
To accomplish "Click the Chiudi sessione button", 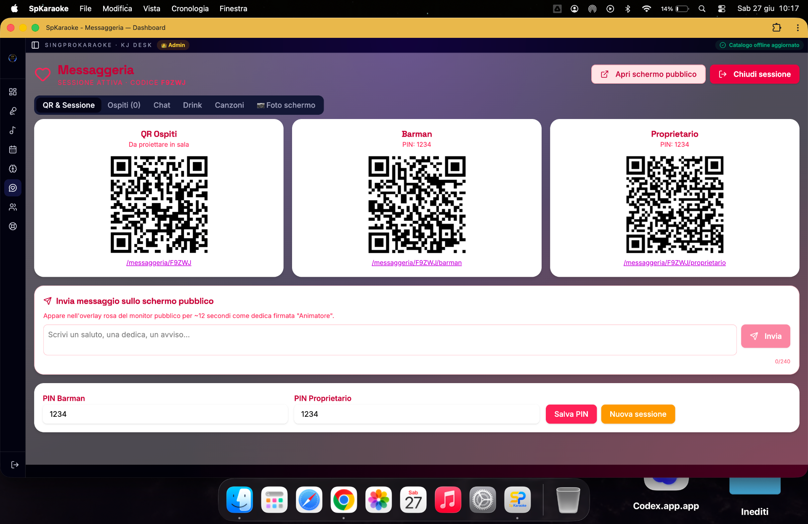I will (755, 74).
